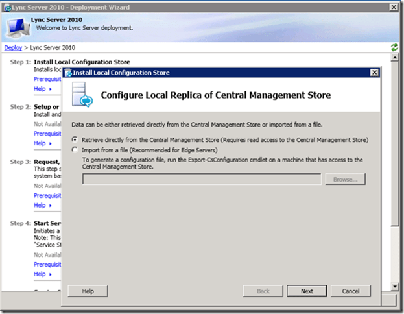Close the Deployment Wizard window
Screen dimensions: 404x314
(395, 6)
